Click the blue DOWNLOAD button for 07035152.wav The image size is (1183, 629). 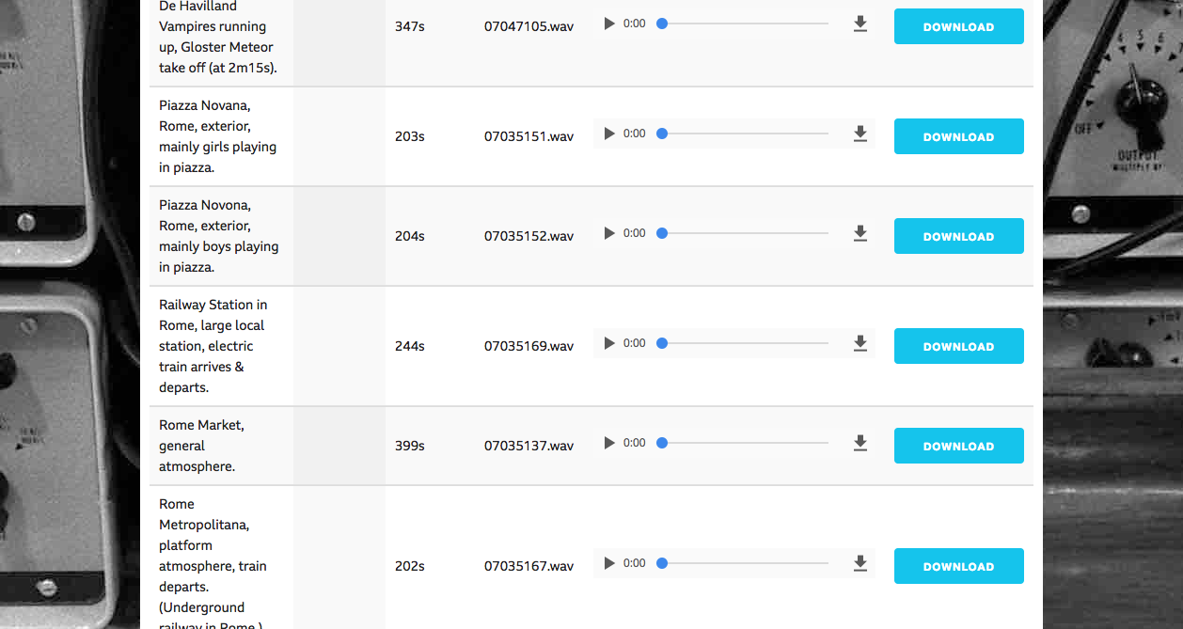958,236
